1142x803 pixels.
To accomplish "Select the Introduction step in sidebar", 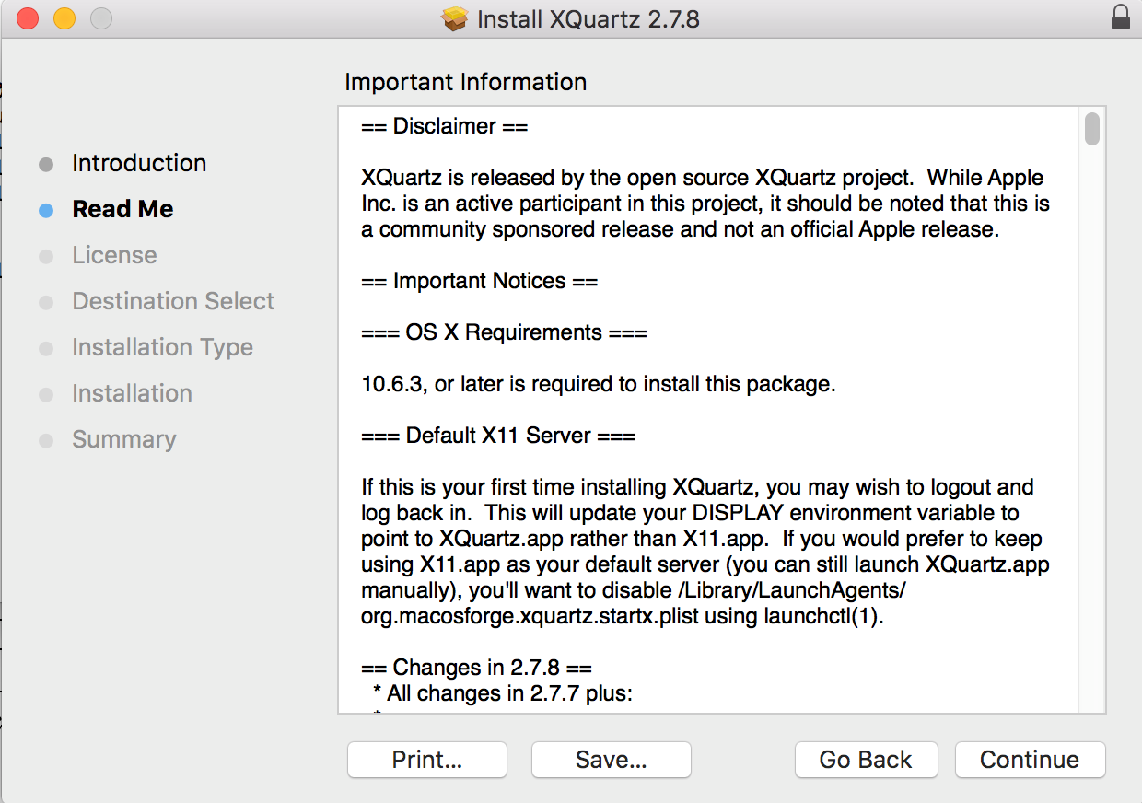I will (139, 163).
